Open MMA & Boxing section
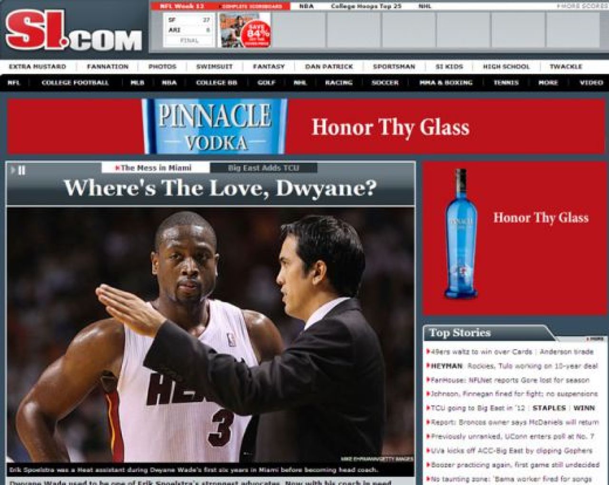 click(x=446, y=83)
